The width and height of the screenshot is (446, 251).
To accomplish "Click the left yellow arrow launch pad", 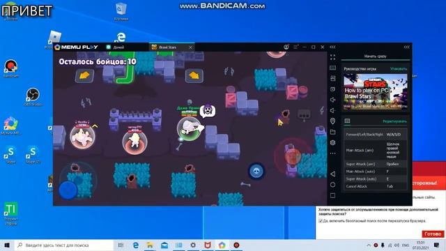I will (84, 76).
